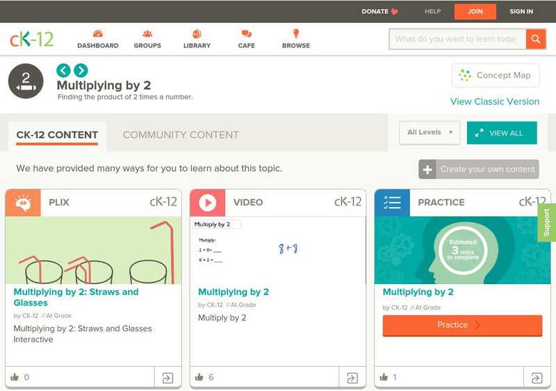This screenshot has width=556, height=391.
Task: Go to previous concept arrow
Action: (63, 71)
